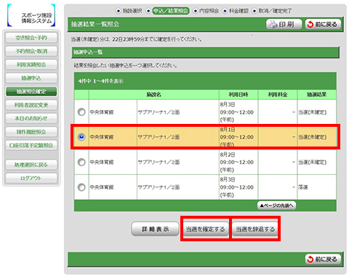This screenshot has height=277, width=349.
Task: Click the 4件中 1~4件を表示 text
Action: pyautogui.click(x=101, y=81)
